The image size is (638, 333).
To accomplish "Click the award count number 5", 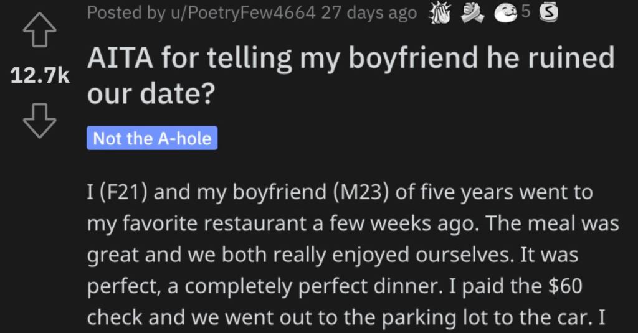I will coord(526,12).
